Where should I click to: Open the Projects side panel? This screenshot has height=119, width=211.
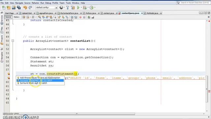tap(2, 40)
